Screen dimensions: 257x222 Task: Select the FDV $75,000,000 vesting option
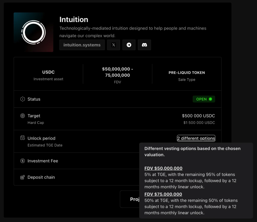click(163, 194)
